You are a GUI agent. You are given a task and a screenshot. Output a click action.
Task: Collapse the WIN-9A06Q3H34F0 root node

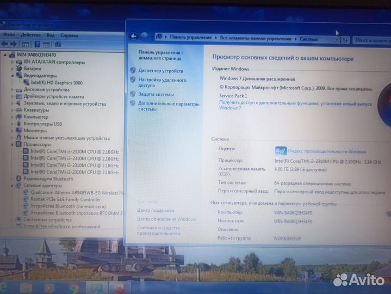5,54
